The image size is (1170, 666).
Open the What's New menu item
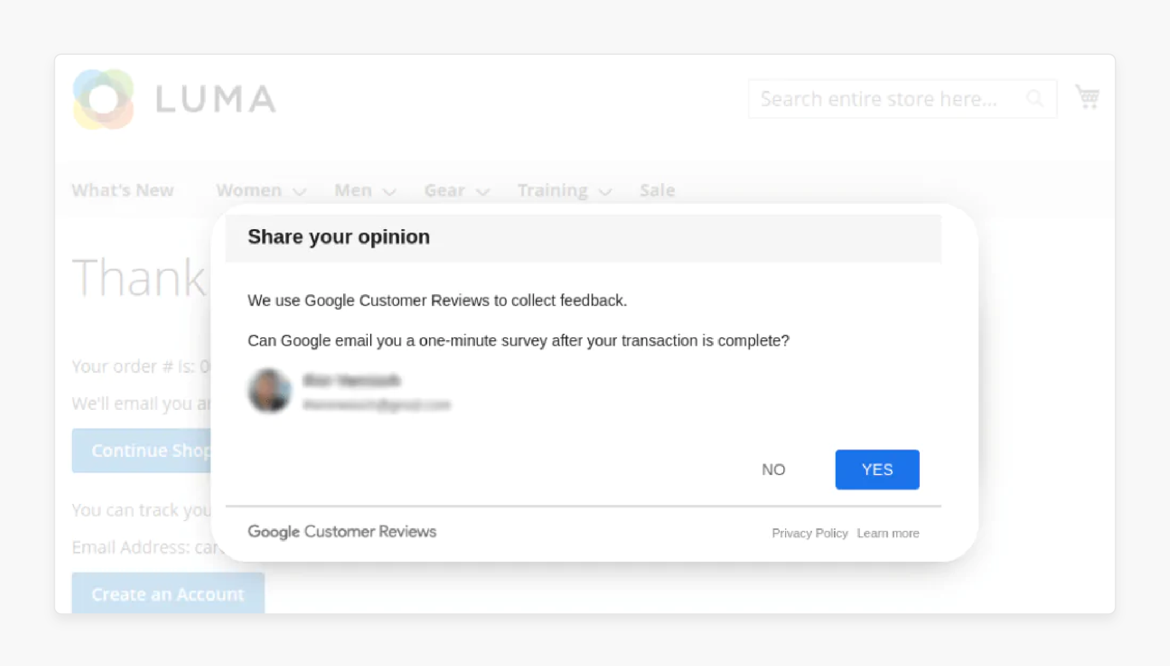coord(122,190)
